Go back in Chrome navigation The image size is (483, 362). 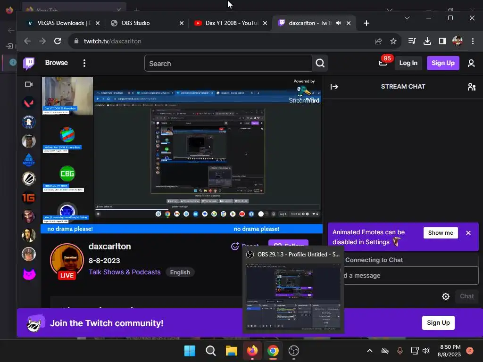coord(27,41)
